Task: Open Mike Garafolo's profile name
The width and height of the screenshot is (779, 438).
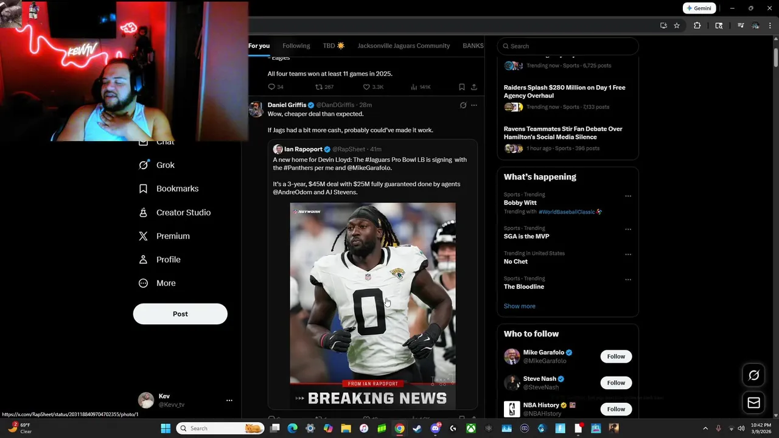Action: [x=543, y=352]
